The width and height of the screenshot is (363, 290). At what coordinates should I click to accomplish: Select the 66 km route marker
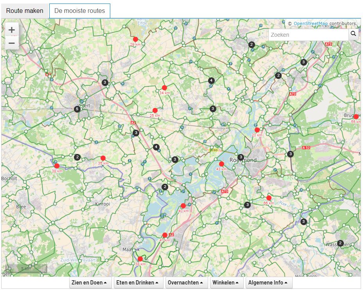(x=269, y=198)
